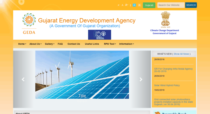
Task: Select last carousel indicator dot
Action: (x=86, y=101)
